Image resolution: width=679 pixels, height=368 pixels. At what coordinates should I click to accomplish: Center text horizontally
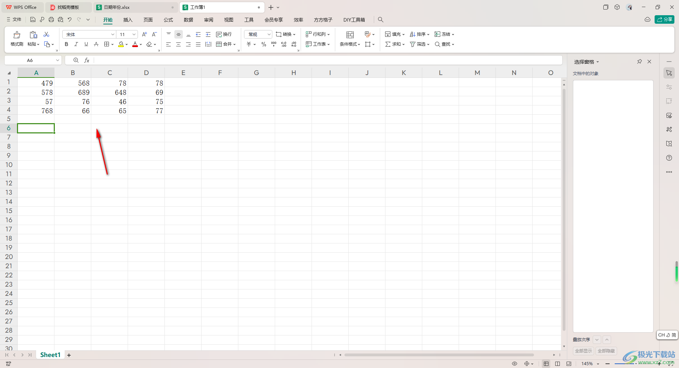[179, 44]
